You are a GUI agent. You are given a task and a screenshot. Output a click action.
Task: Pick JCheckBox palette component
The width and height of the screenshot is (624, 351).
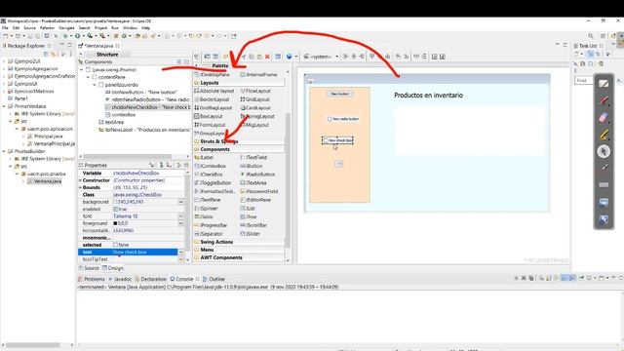pyautogui.click(x=209, y=175)
